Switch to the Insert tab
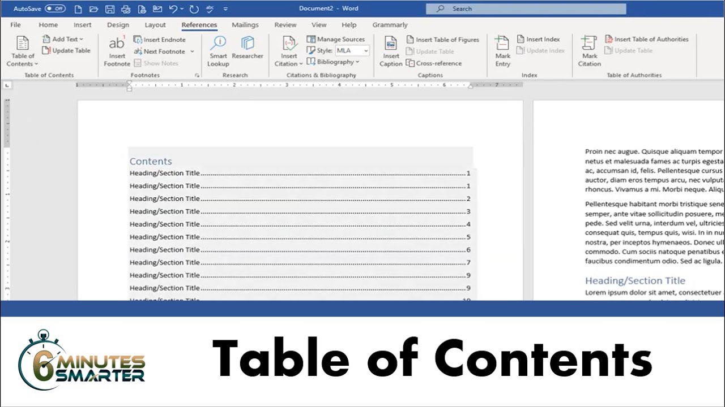 83,25
